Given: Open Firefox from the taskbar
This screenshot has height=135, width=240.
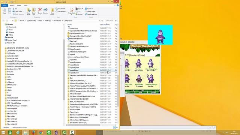Looking at the screenshot, I should pos(33,132).
